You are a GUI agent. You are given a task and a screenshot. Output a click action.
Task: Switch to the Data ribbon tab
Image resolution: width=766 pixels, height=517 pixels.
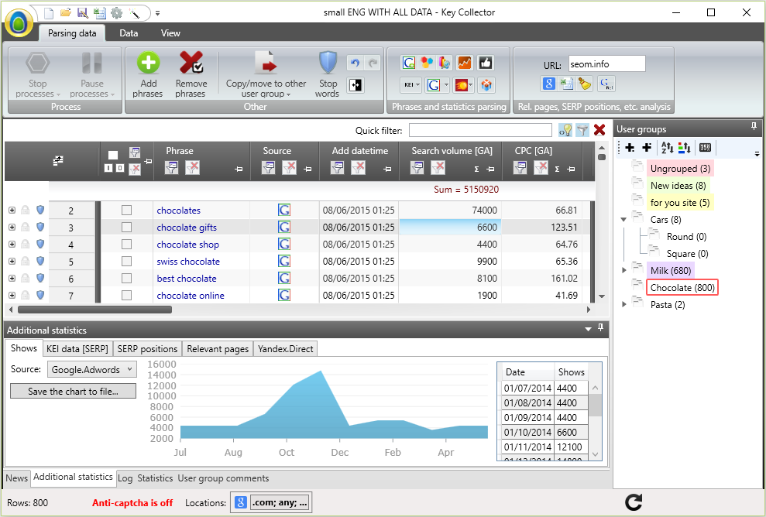tap(129, 33)
